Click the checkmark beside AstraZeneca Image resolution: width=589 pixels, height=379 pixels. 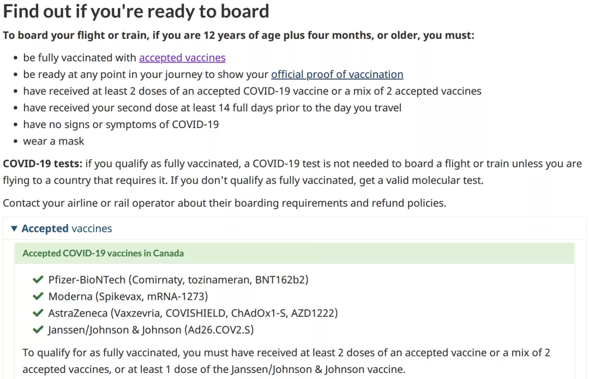38,312
